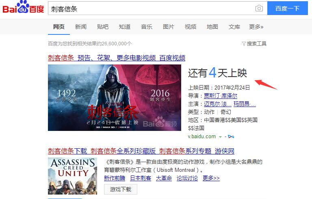
Task: Open the 更多» menu in navigation
Action: (256, 27)
